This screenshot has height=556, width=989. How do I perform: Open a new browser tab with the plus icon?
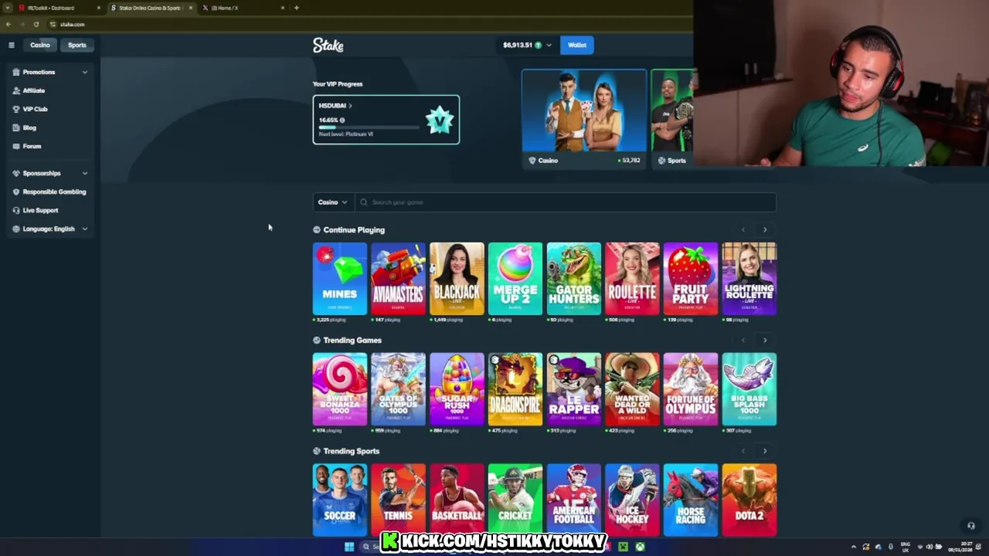tap(297, 8)
